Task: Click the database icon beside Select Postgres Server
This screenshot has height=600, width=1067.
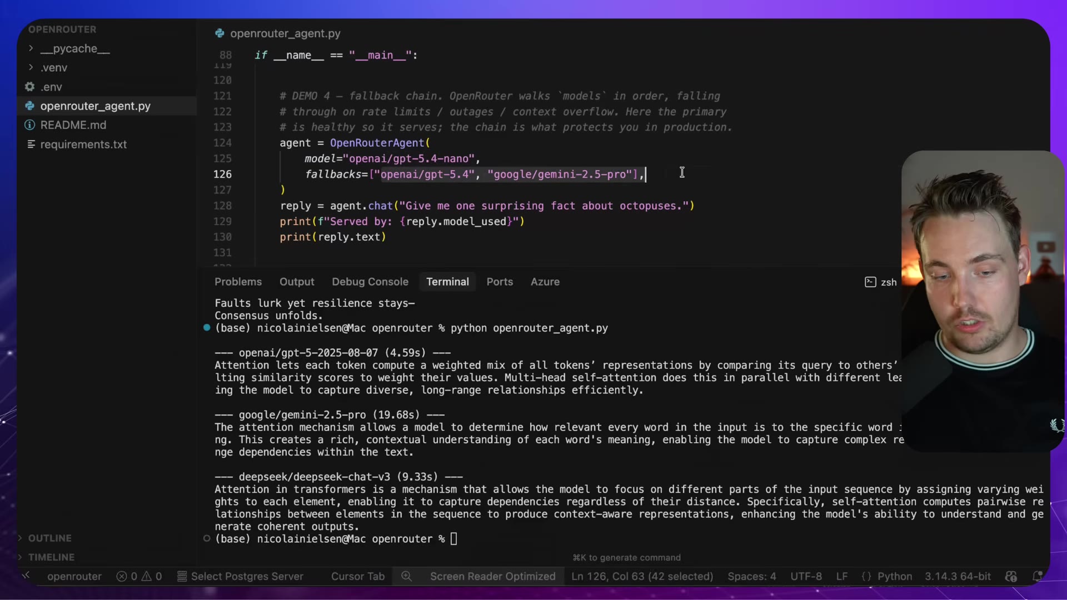Action: tap(182, 577)
